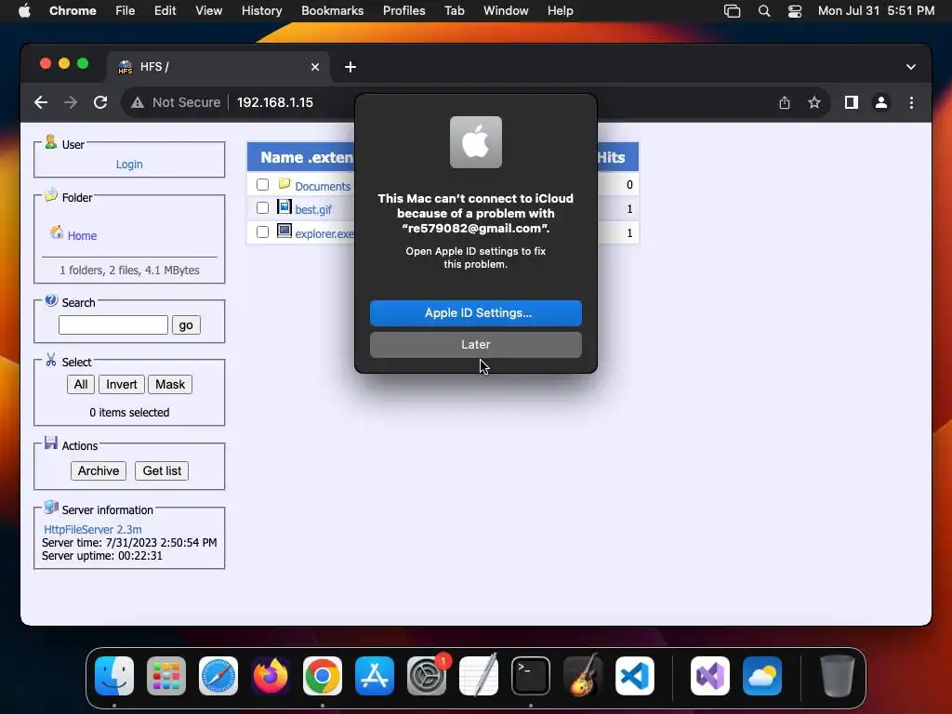
Task: Select All items button
Action: point(81,384)
